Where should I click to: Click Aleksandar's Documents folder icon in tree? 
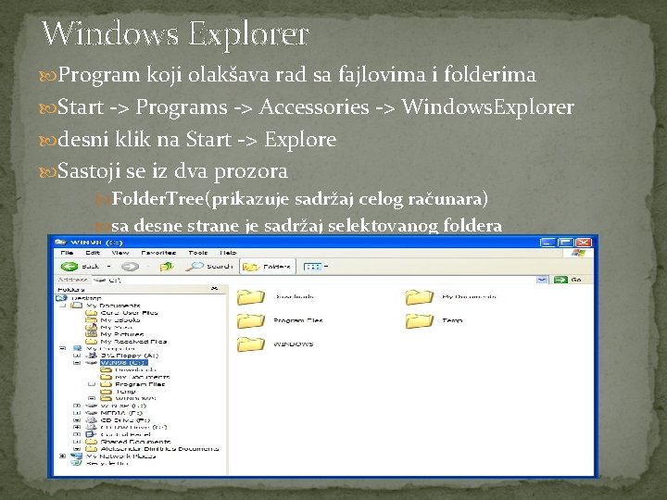[91, 449]
